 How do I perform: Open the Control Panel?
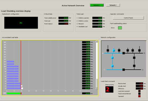[128, 18]
